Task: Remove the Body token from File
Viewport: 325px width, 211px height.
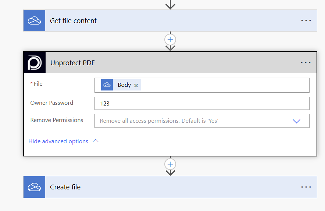Action: (x=136, y=85)
